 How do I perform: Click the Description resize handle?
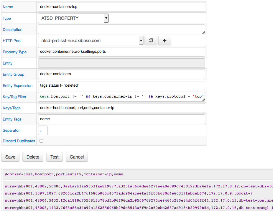[203, 32]
